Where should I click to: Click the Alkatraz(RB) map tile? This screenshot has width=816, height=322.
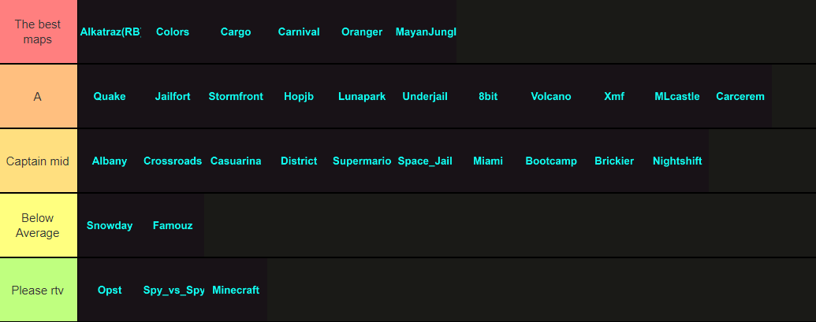(110, 32)
